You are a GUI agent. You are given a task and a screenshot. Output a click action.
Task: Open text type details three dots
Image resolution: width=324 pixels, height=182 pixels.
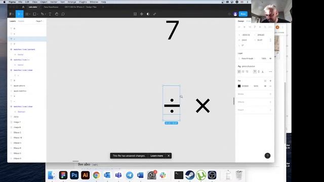(x=270, y=72)
